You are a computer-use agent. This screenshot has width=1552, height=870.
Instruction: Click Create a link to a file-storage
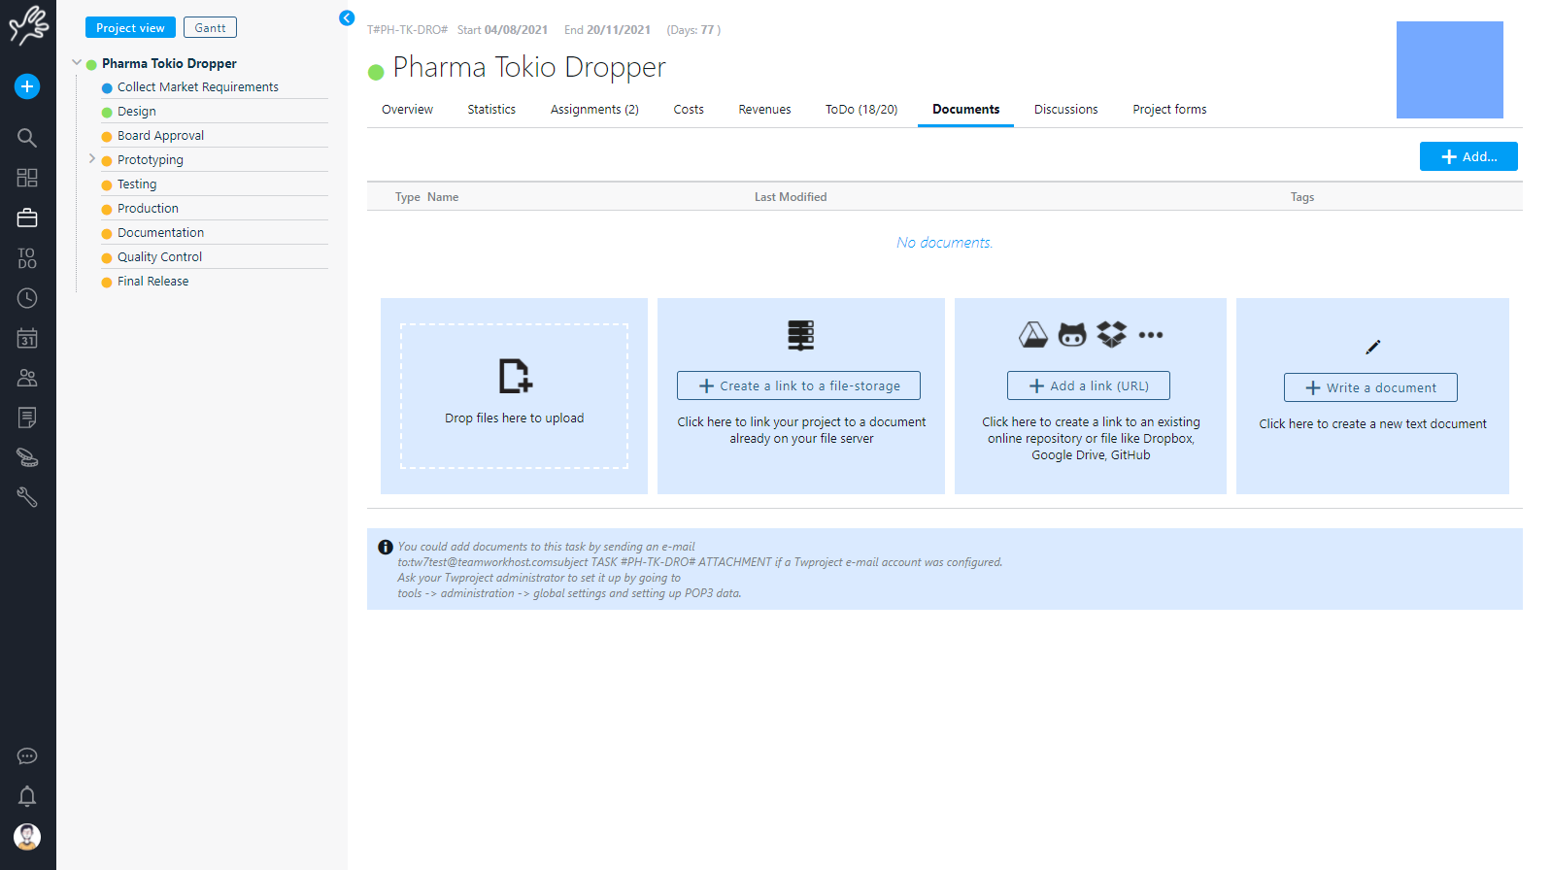click(x=798, y=385)
